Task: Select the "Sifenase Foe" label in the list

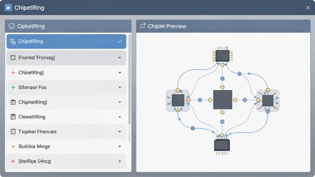Action: pyautogui.click(x=33, y=88)
